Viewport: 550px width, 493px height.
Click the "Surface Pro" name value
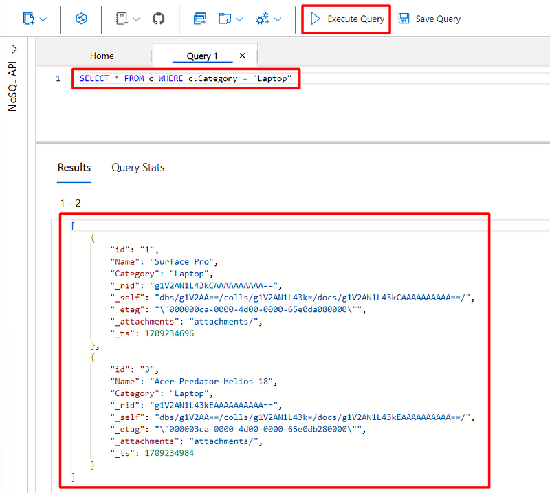point(181,262)
